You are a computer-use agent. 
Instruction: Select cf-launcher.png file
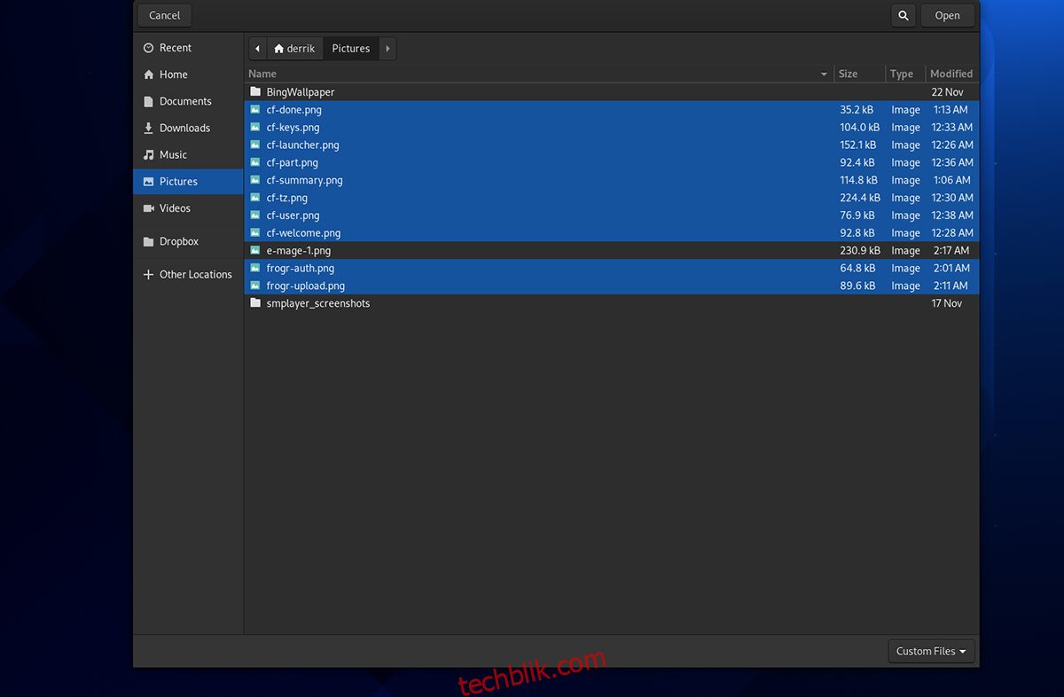(x=612, y=145)
